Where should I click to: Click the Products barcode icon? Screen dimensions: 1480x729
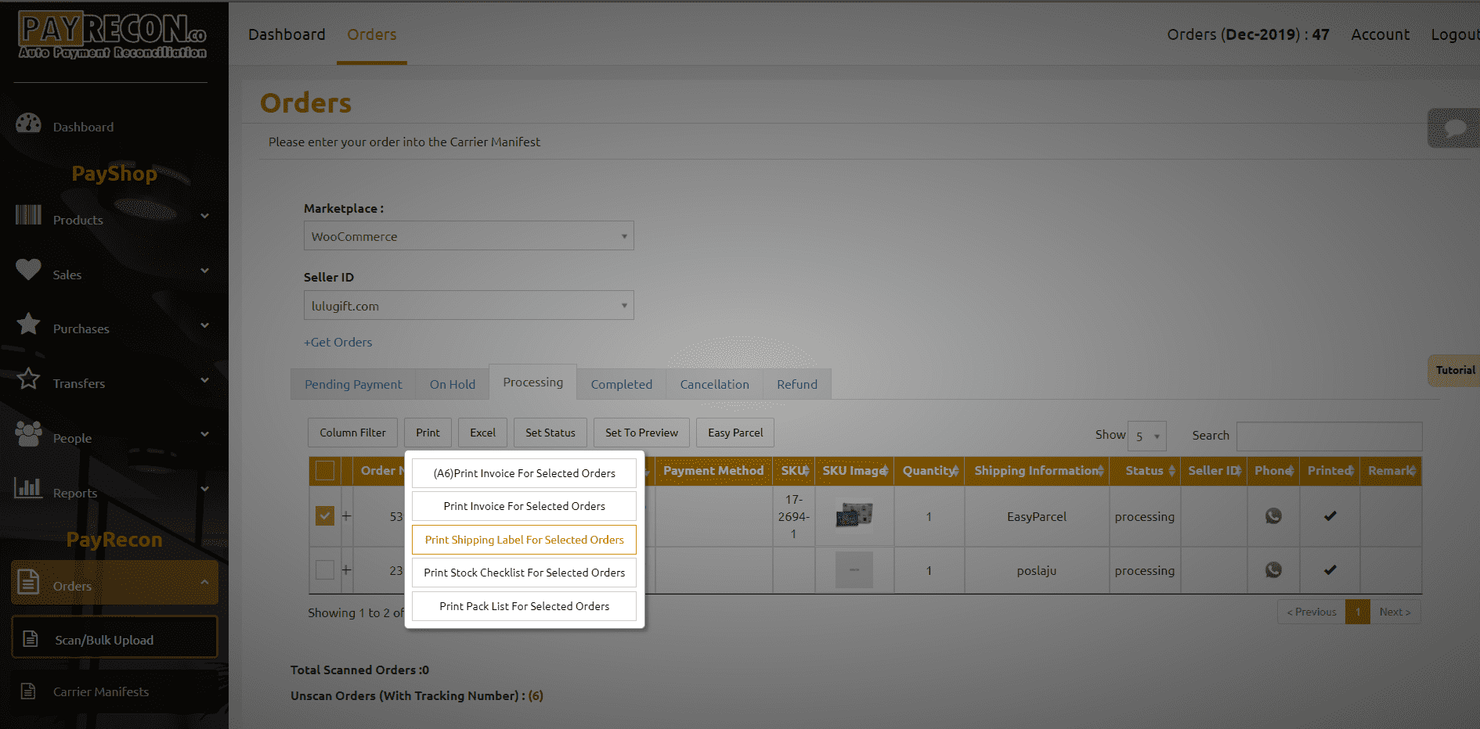click(x=29, y=215)
